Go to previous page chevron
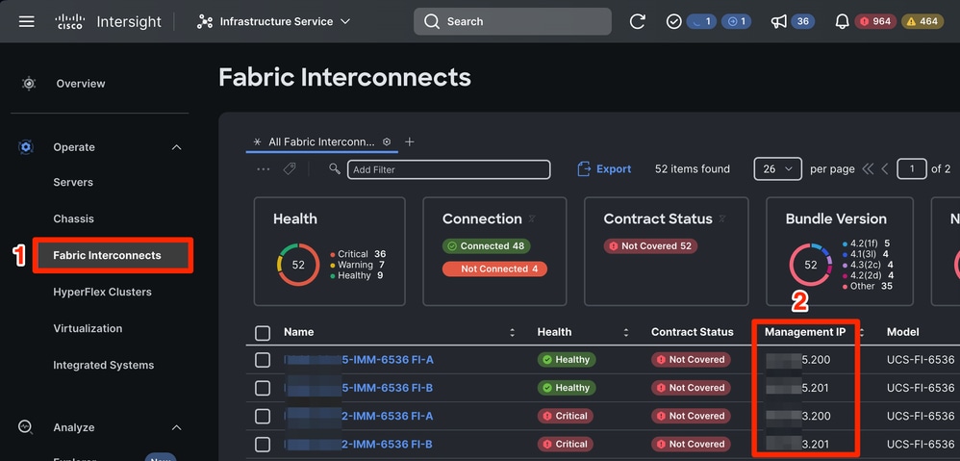960x461 pixels. pyautogui.click(x=885, y=169)
